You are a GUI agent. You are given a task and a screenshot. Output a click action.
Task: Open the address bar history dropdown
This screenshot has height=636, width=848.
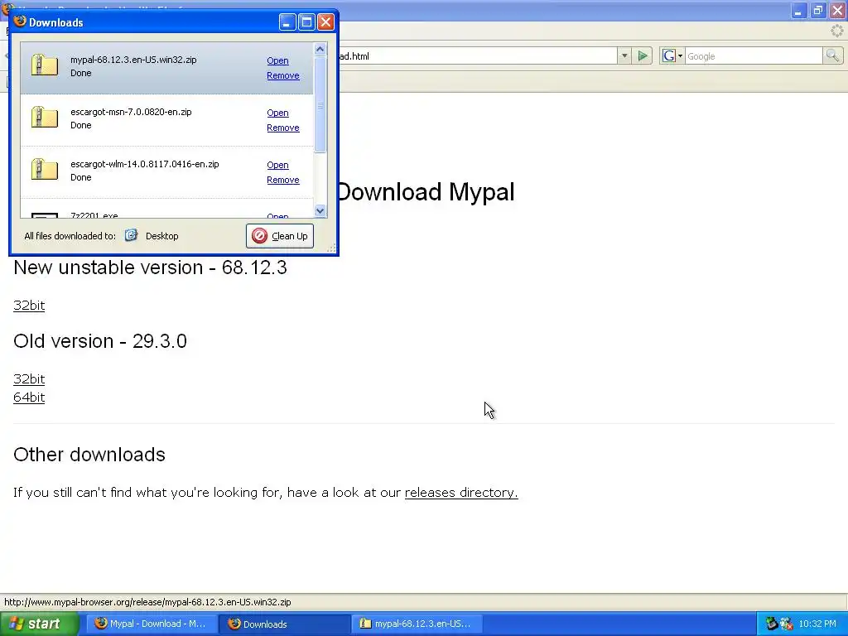click(x=624, y=55)
